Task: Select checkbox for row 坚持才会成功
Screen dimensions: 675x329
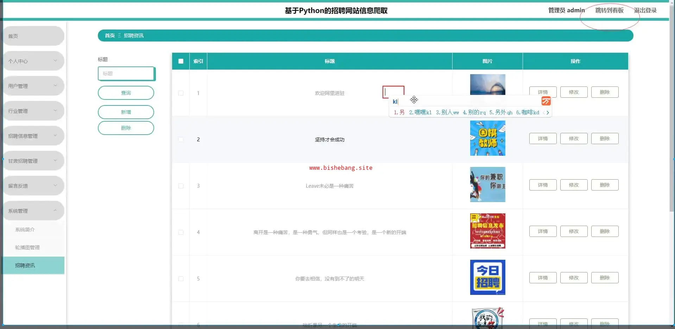Action: [181, 140]
